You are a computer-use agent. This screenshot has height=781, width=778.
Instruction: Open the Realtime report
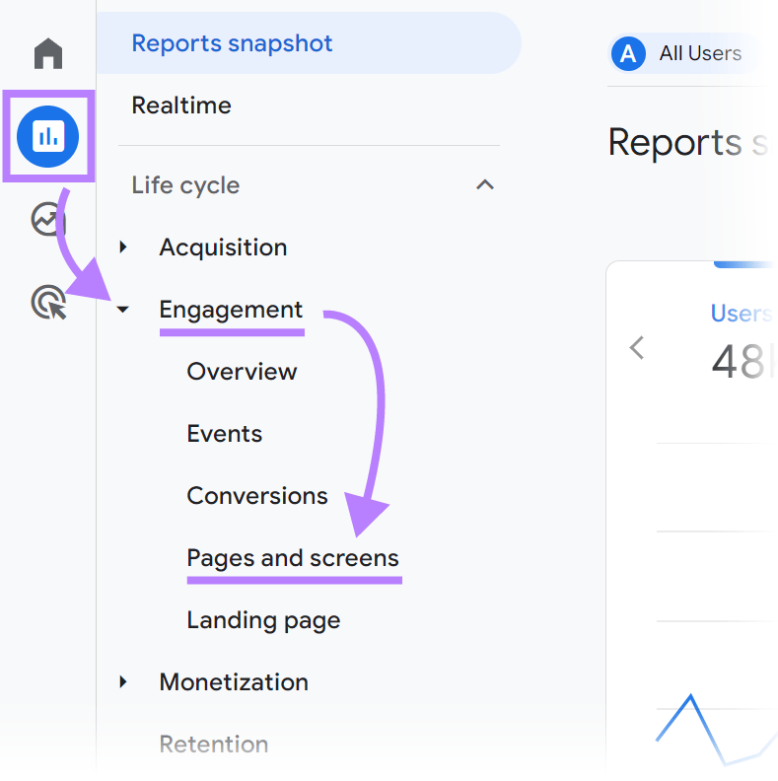(x=181, y=106)
